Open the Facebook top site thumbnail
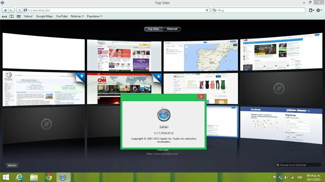325x182 pixels. click(281, 125)
